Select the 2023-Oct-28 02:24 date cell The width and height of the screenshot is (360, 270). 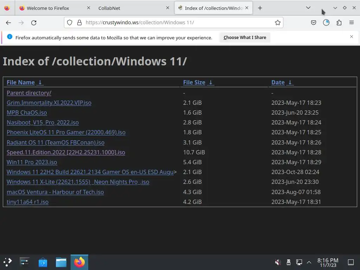pos(295,172)
